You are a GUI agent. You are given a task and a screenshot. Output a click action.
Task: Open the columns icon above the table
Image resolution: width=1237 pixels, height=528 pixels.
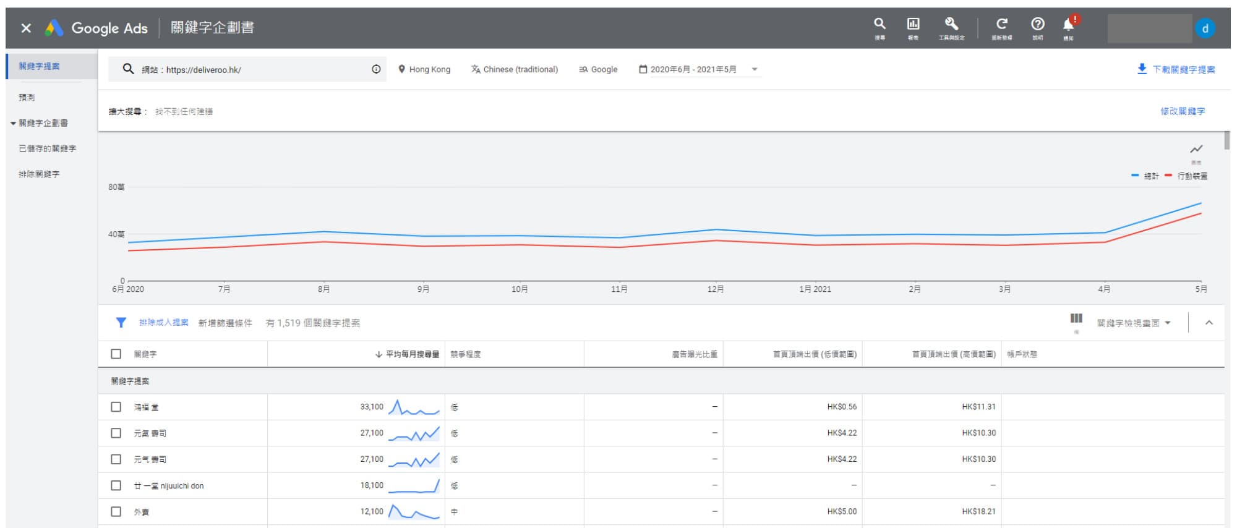1076,319
